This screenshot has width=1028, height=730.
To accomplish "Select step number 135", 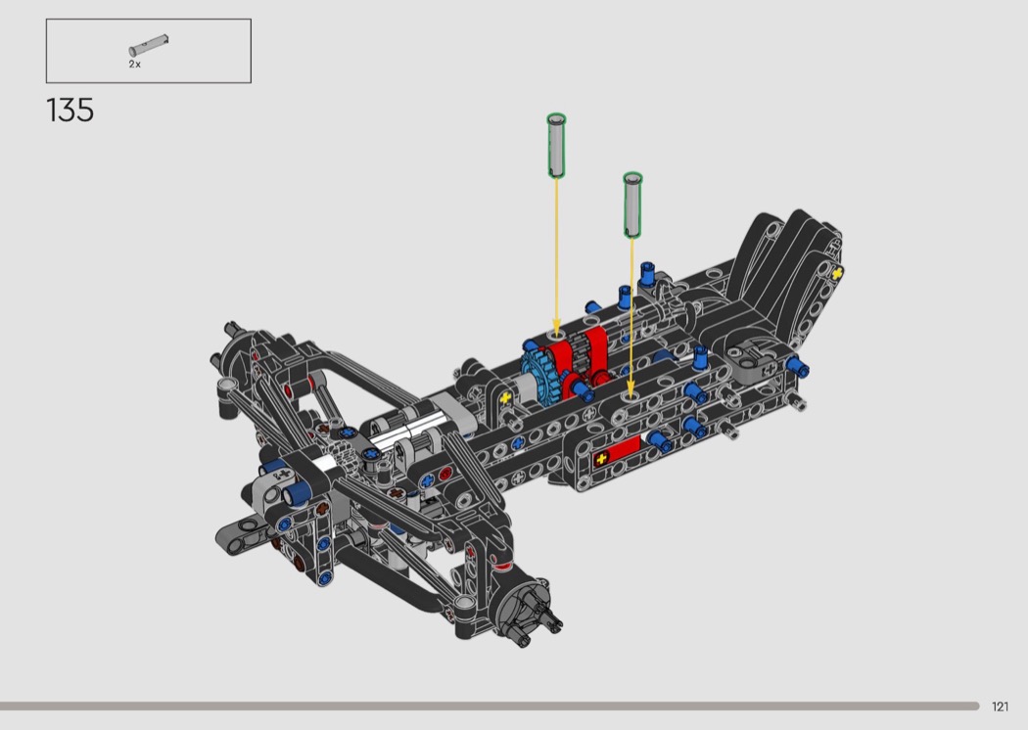I will pos(70,110).
